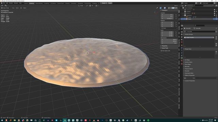Open the Object properties tab
Viewport: 218px width, 122px height.
(182, 45)
